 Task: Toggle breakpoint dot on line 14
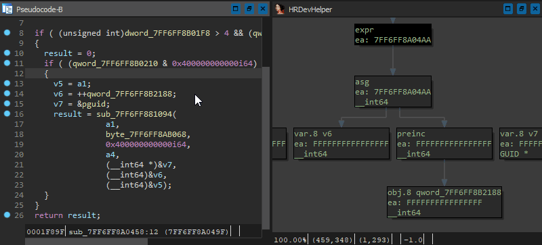coord(7,93)
